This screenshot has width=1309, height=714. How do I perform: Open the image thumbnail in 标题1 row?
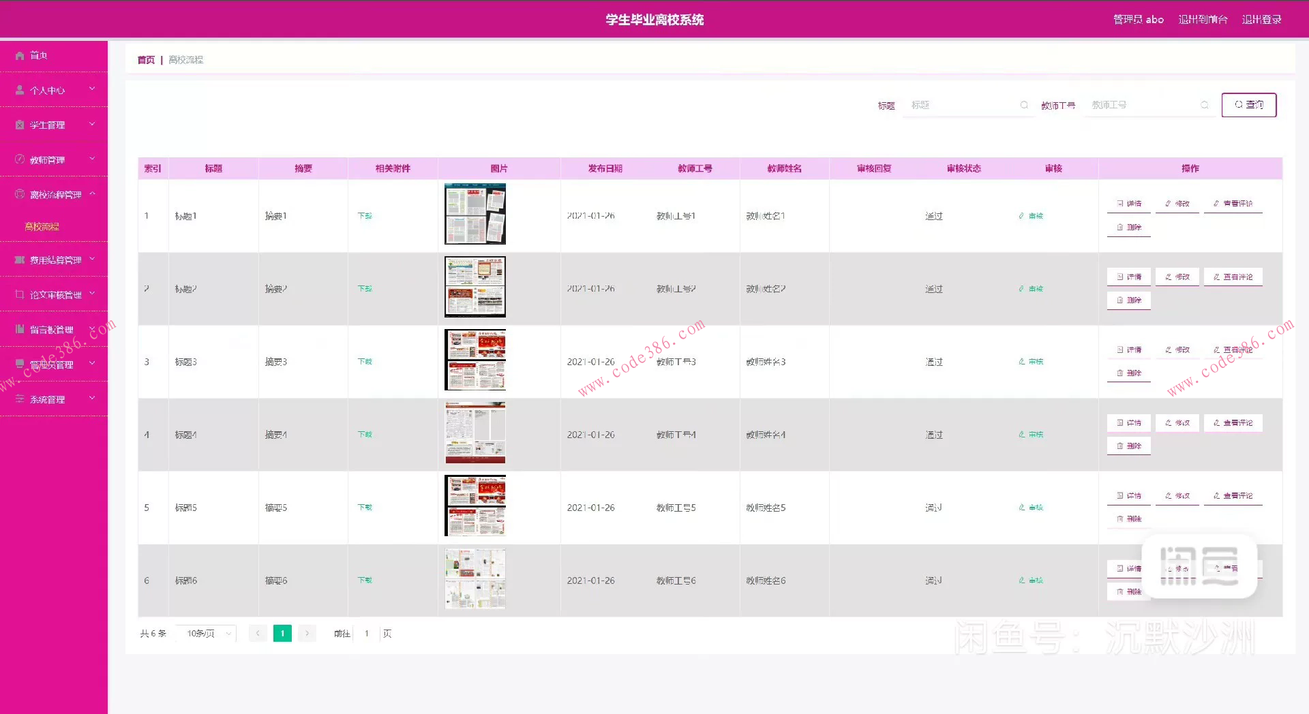(x=475, y=214)
